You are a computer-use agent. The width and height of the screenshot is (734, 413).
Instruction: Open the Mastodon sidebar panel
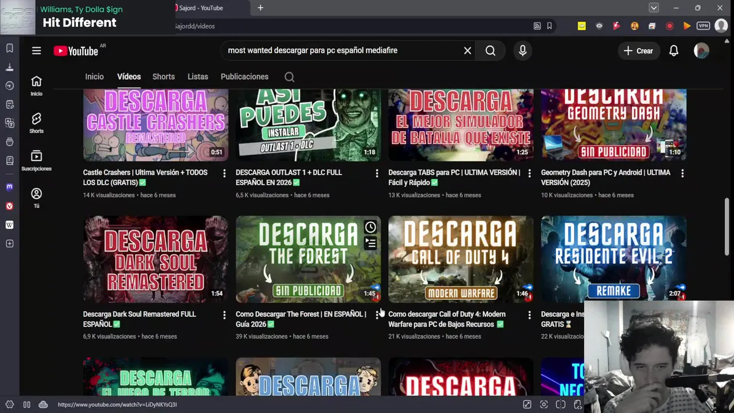10,187
